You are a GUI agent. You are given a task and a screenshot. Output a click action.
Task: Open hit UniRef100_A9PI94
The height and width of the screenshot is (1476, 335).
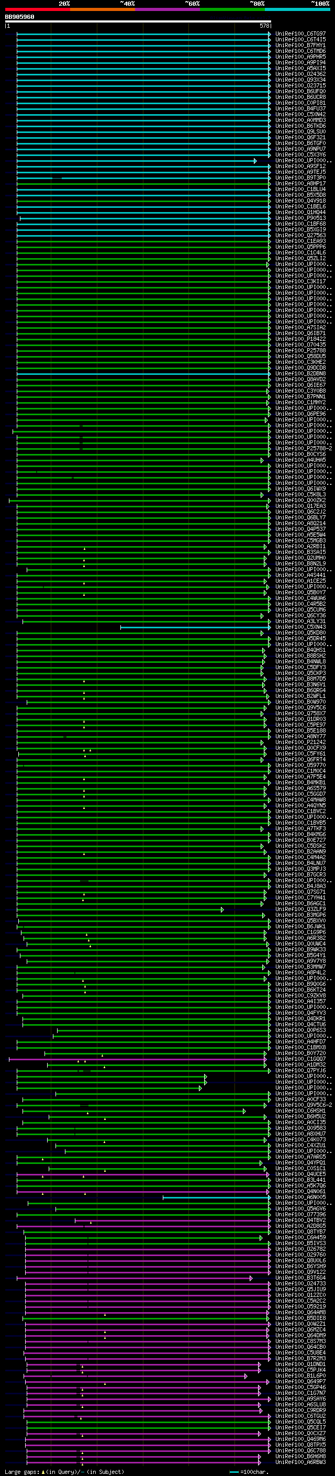300,62
